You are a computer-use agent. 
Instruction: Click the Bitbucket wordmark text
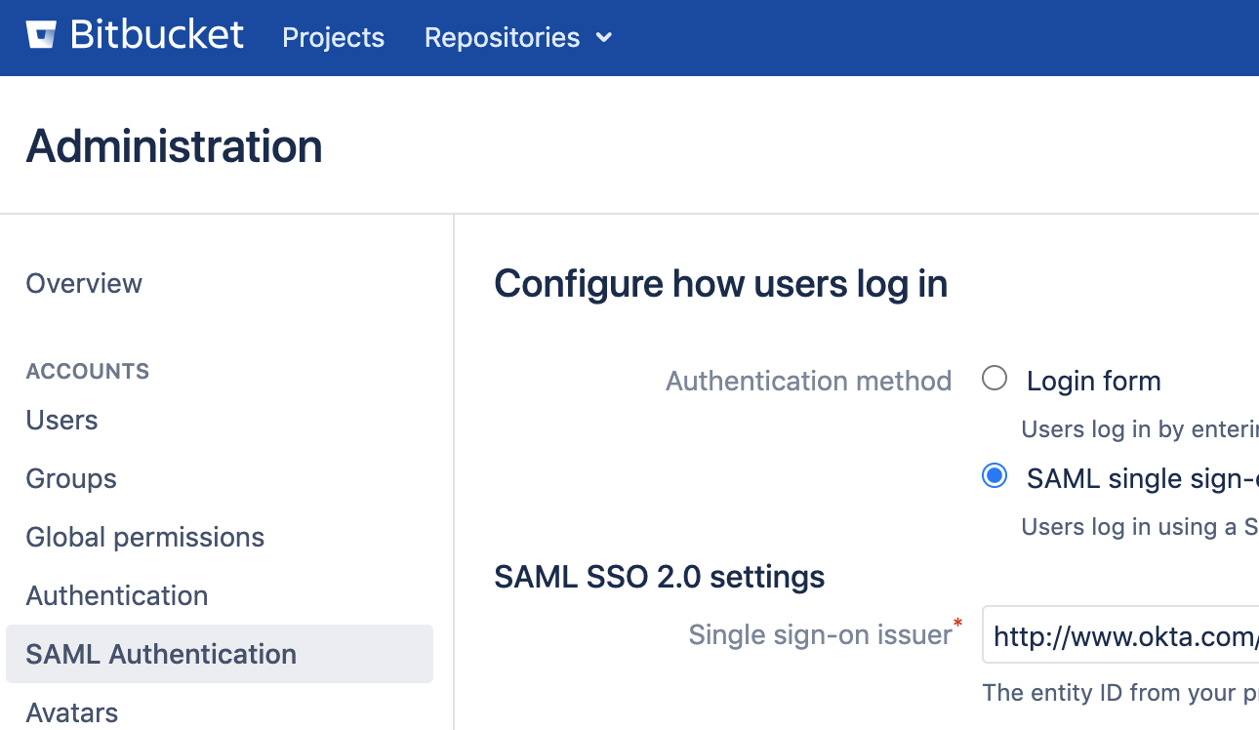157,36
